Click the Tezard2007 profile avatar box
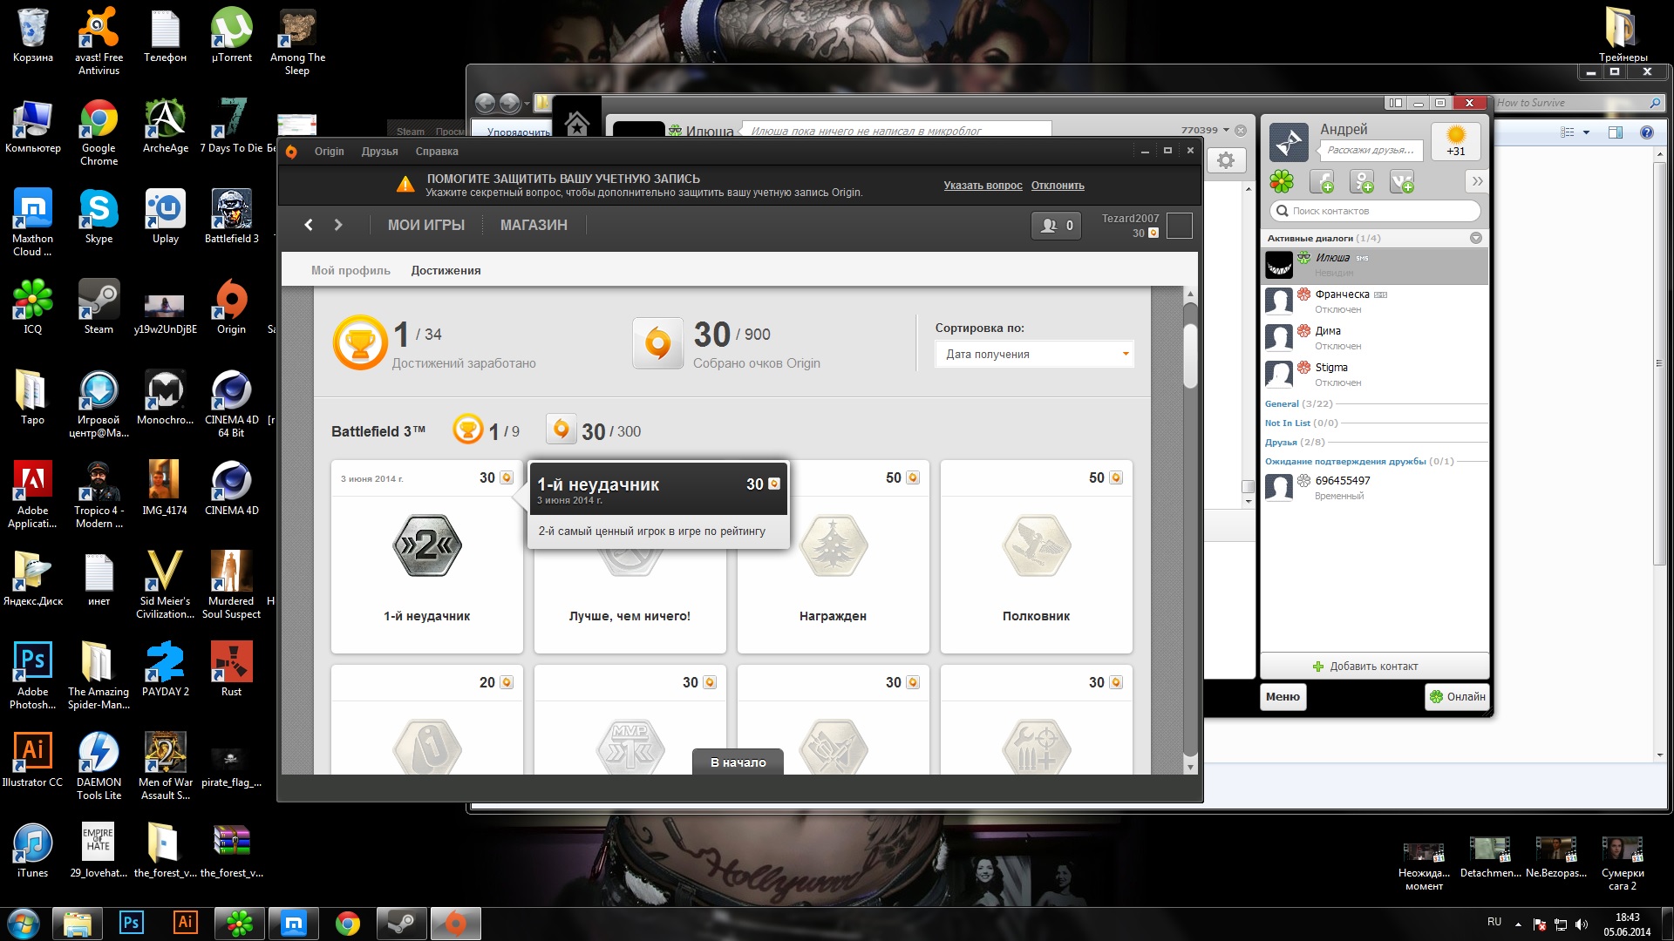Screen dimensions: 1674x941 coord(1180,226)
